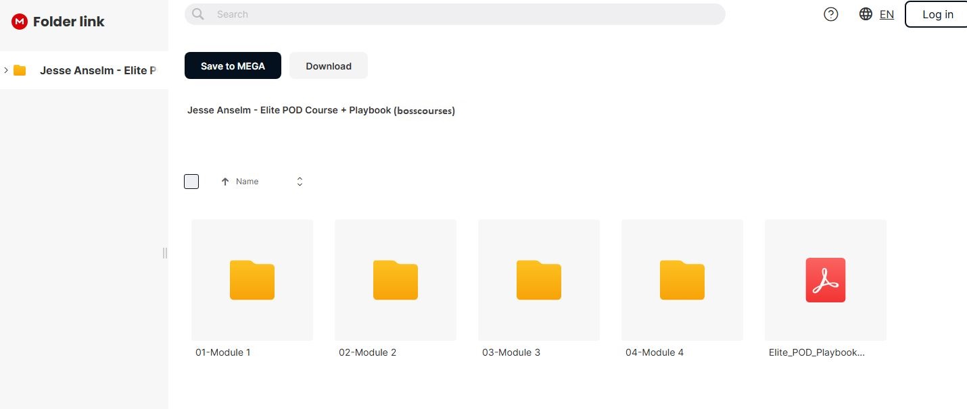Click the globe language icon

(866, 14)
